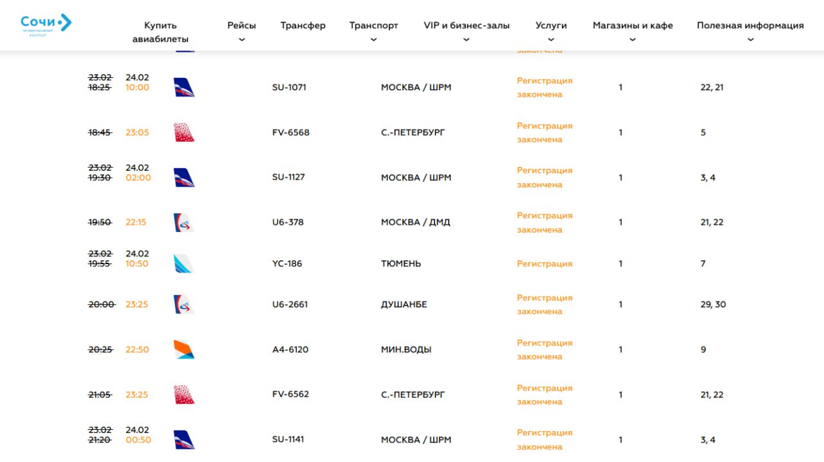Screen dimensions: 824x462
Task: Click Azimuth airline icon for A4-6120
Action: point(184,350)
